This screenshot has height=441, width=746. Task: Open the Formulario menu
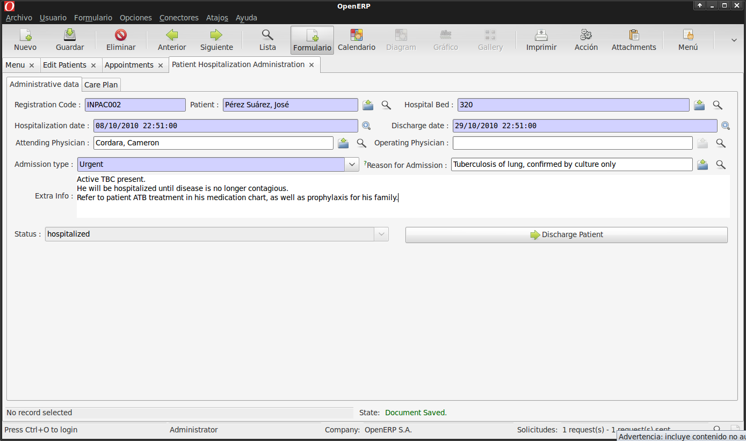click(x=93, y=18)
